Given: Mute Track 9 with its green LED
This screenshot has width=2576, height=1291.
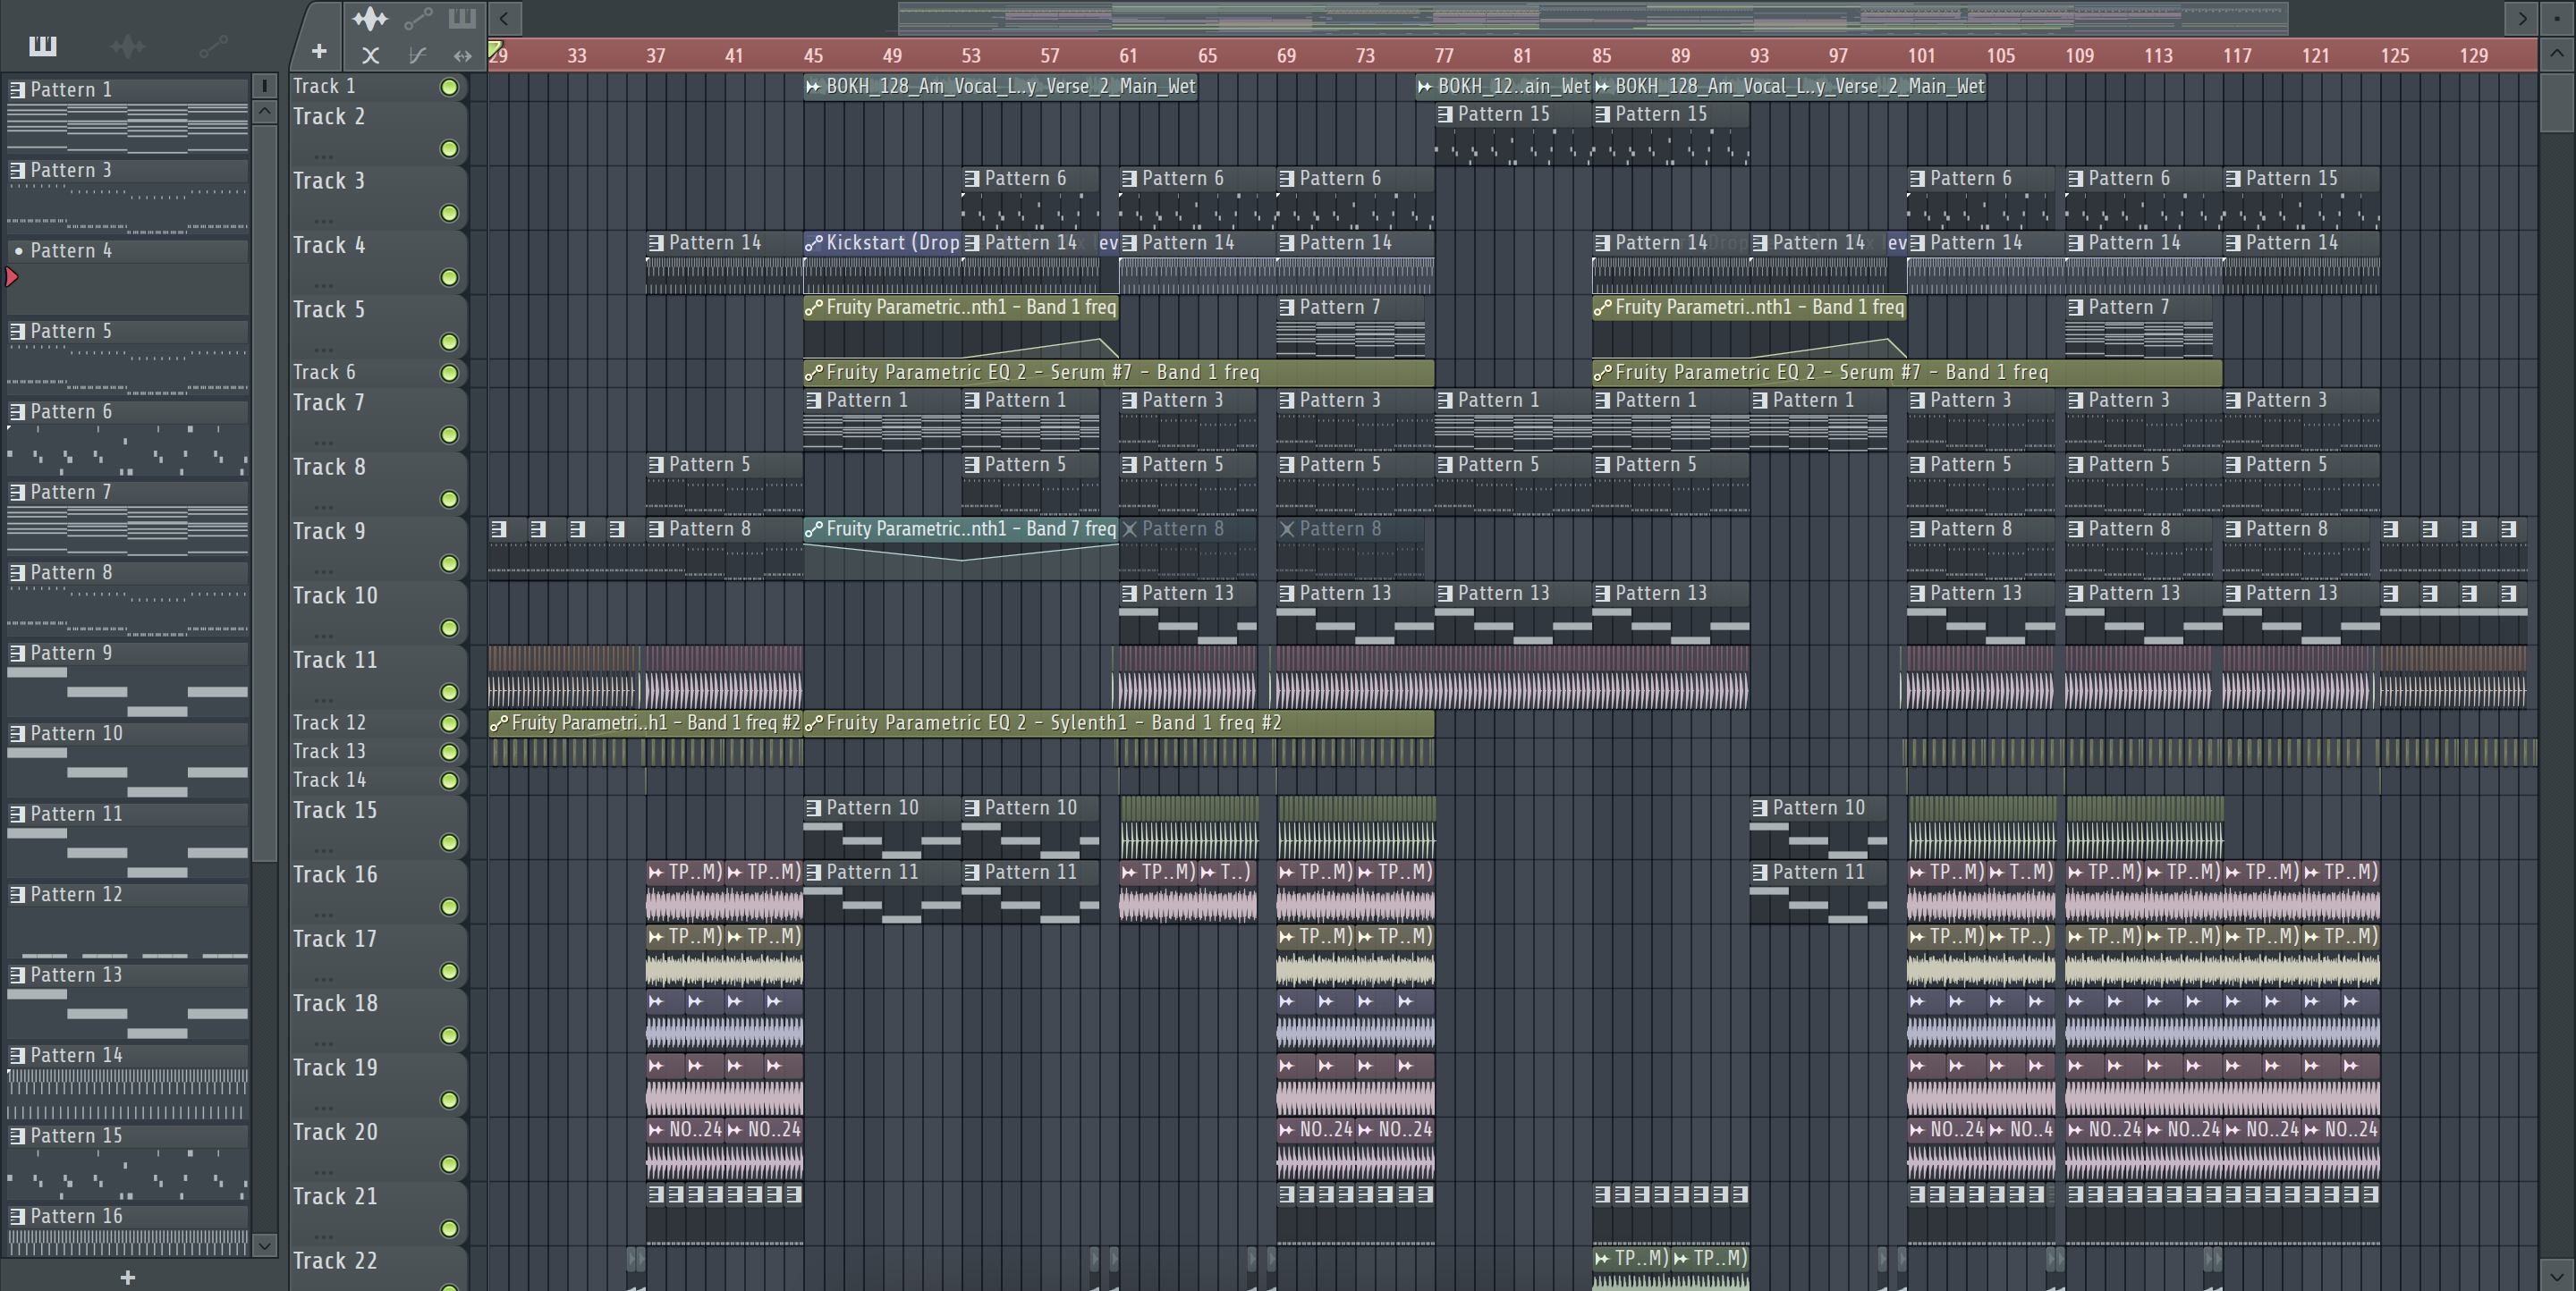Looking at the screenshot, I should (450, 563).
